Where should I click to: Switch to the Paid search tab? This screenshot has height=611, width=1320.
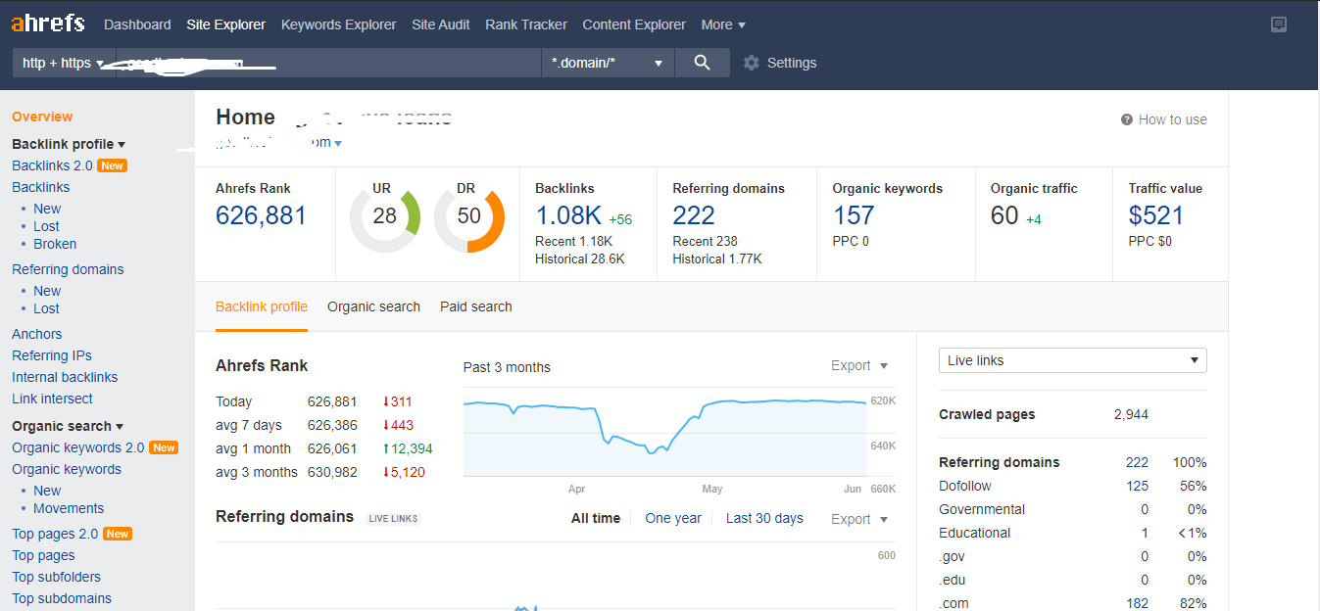(475, 306)
